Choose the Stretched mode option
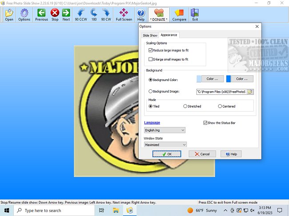 tap(185, 106)
